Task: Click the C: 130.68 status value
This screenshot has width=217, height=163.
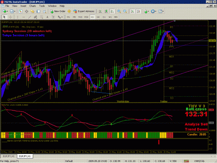Action: click(x=160, y=161)
